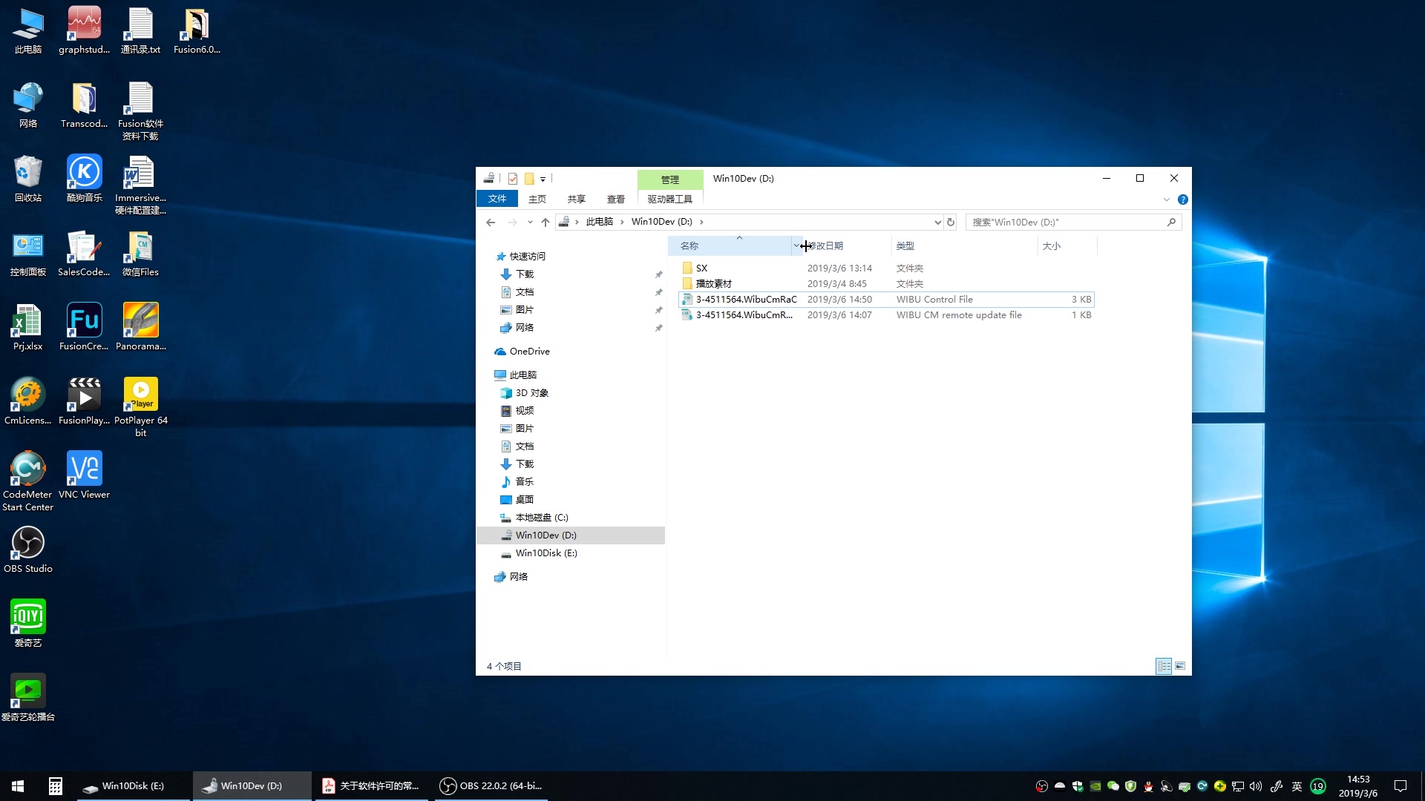Switch to details view in status bar

point(1164,666)
